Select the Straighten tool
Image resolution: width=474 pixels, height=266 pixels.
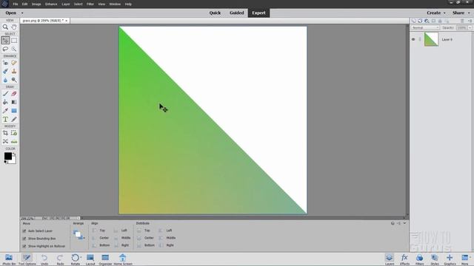pos(14,141)
